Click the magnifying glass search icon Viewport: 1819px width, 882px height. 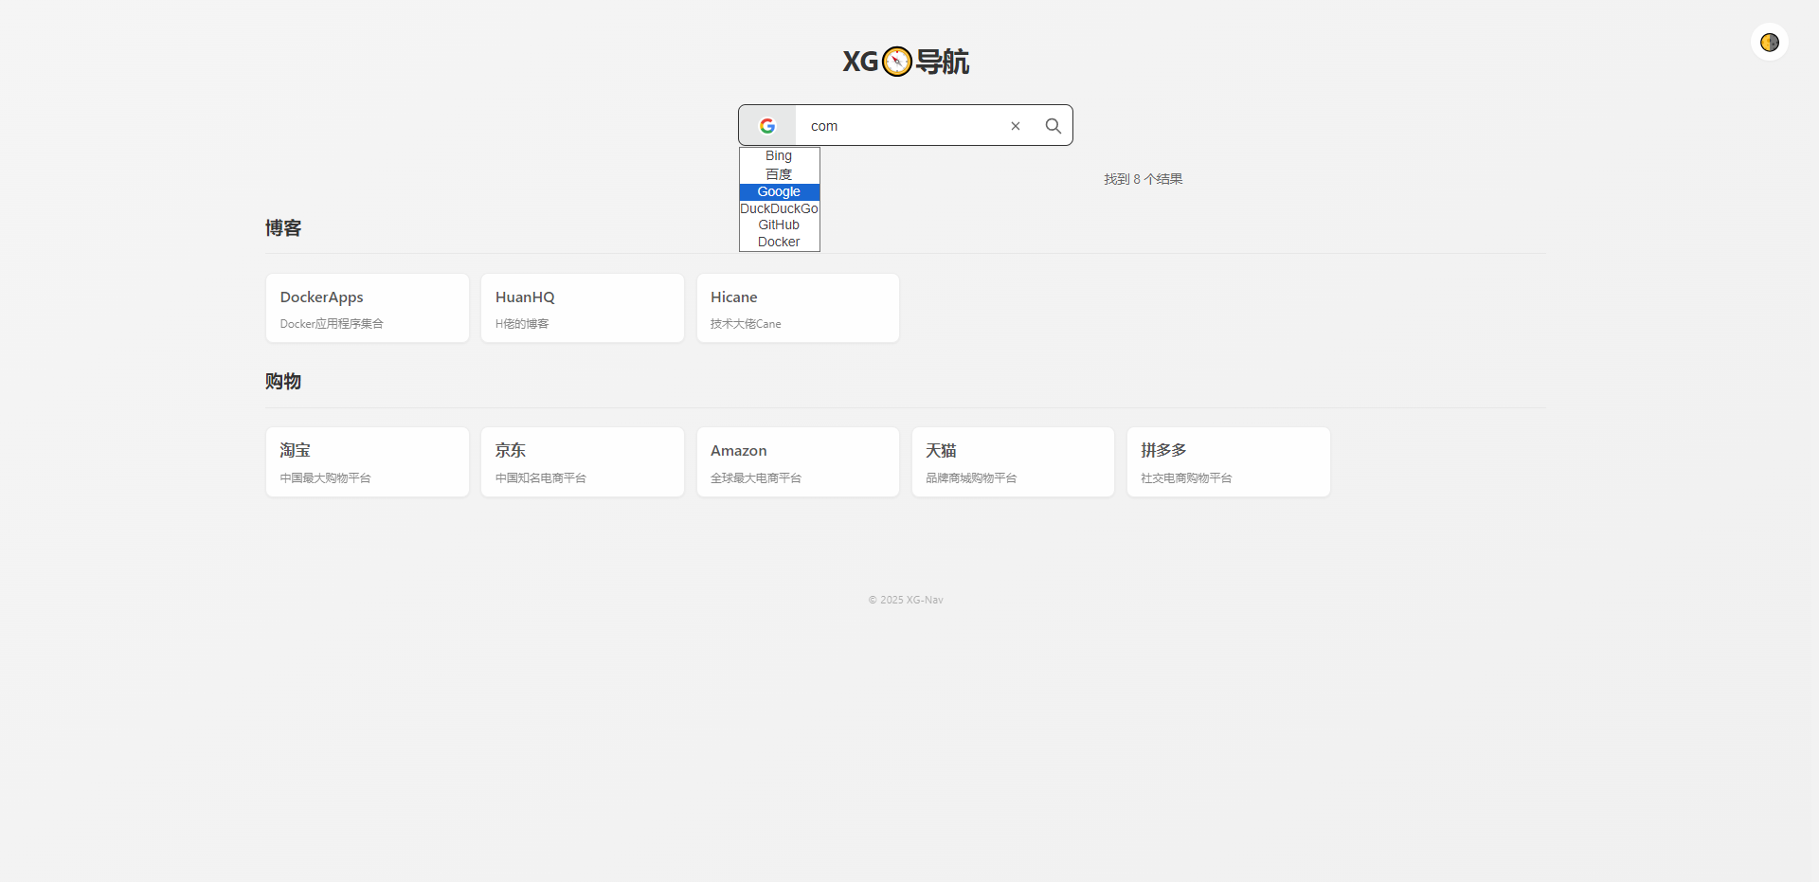point(1053,126)
